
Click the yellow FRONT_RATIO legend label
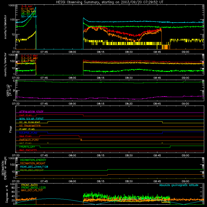click(x=29, y=185)
